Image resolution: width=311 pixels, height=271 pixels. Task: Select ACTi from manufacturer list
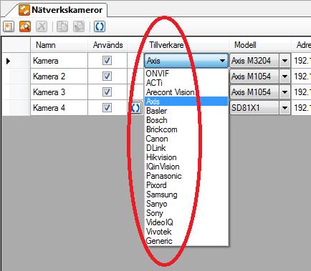click(x=186, y=83)
